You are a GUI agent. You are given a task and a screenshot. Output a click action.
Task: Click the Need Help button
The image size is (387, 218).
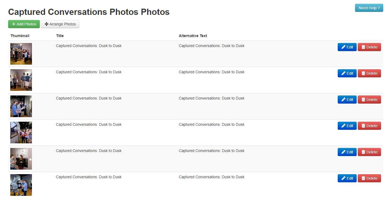[369, 8]
